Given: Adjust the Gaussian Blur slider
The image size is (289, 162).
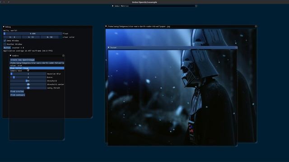Looking at the screenshot, I should [x=28, y=74].
